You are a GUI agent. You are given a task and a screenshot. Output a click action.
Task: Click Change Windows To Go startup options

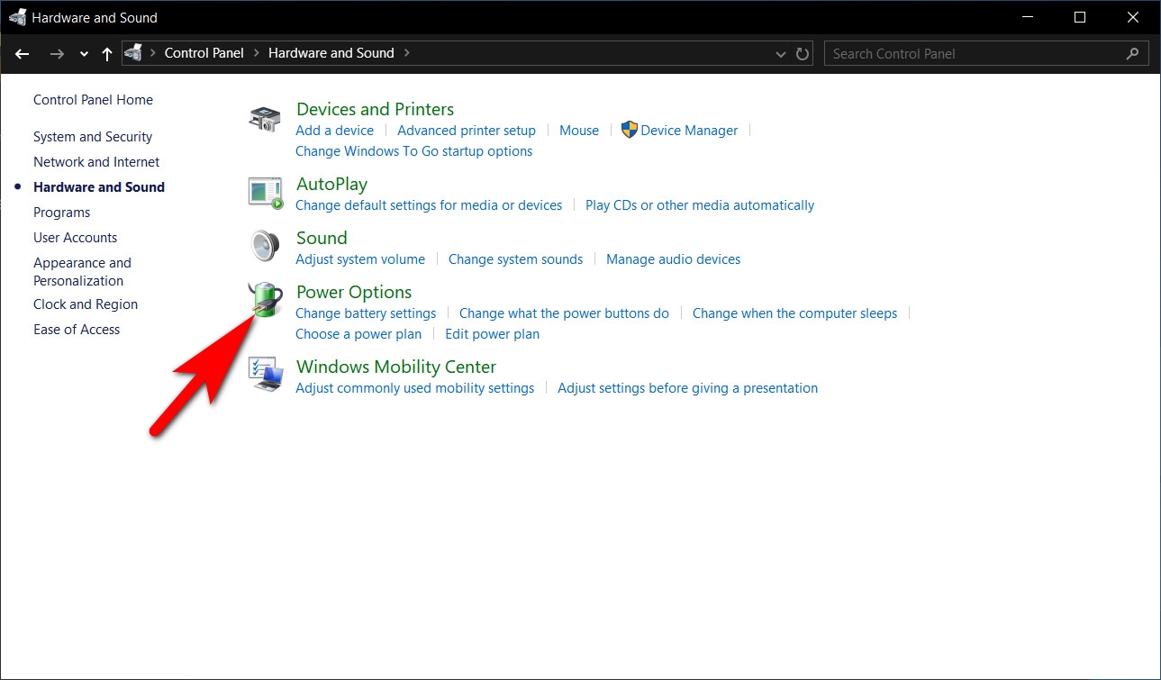click(x=413, y=151)
